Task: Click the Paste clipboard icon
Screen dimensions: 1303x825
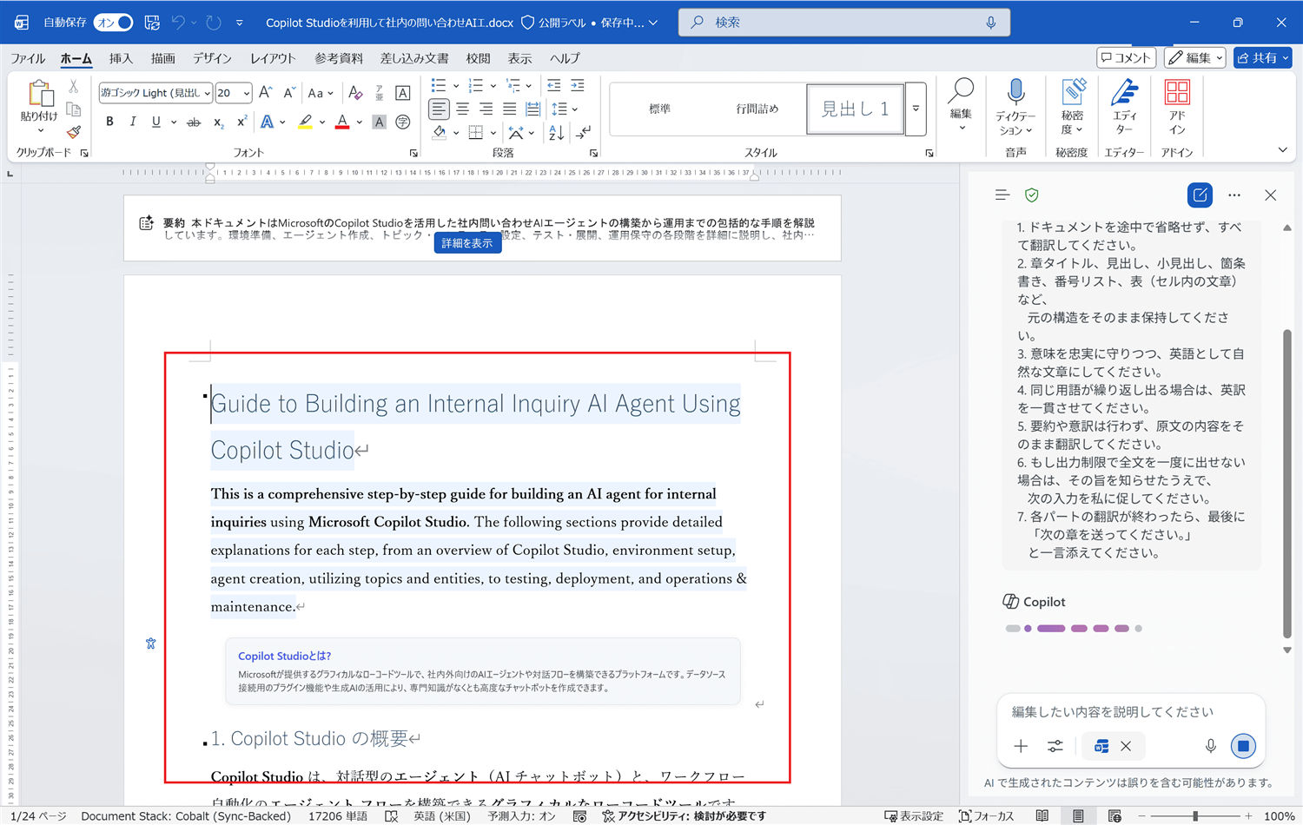Action: (39, 93)
